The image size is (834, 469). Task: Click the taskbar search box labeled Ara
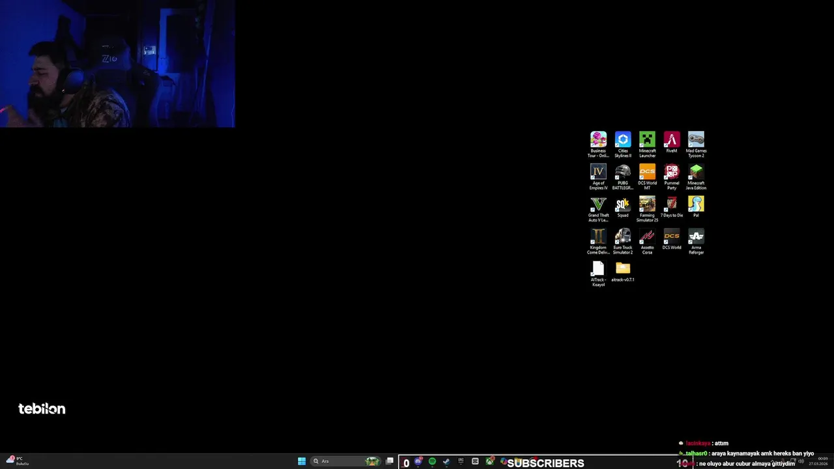(x=346, y=461)
